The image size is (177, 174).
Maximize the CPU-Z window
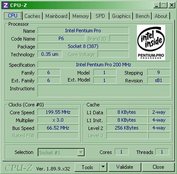(x=164, y=6)
